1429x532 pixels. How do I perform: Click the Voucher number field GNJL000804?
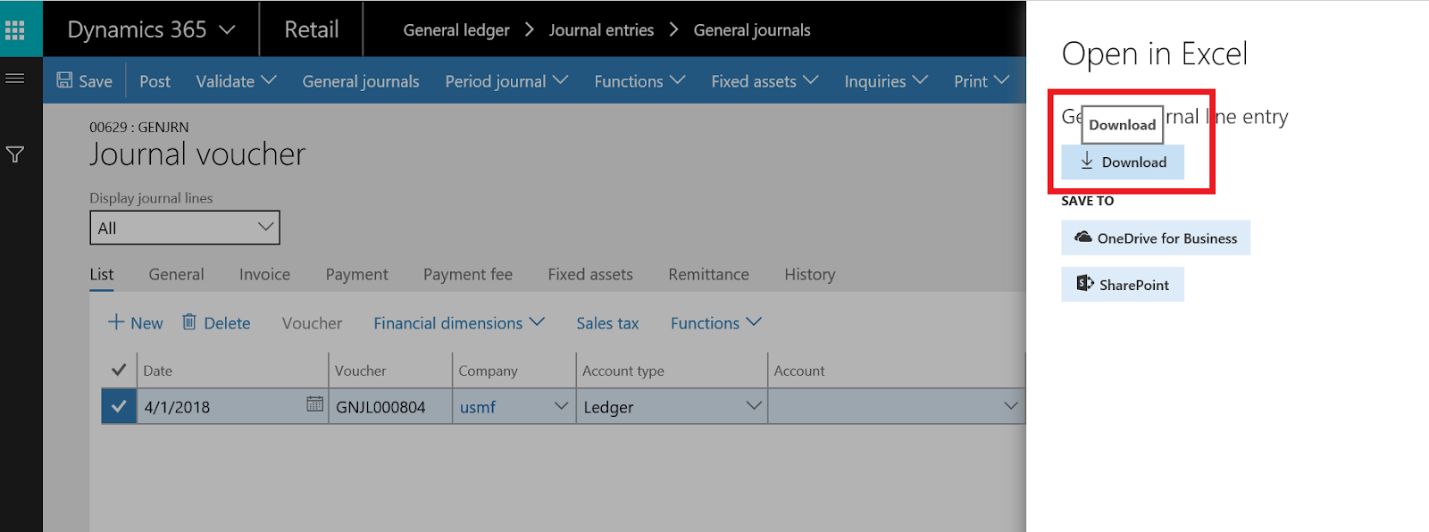[x=381, y=407]
